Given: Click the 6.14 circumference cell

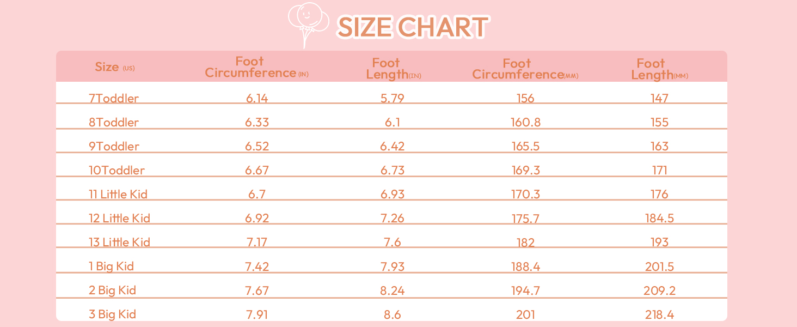Looking at the screenshot, I should click(x=257, y=99).
